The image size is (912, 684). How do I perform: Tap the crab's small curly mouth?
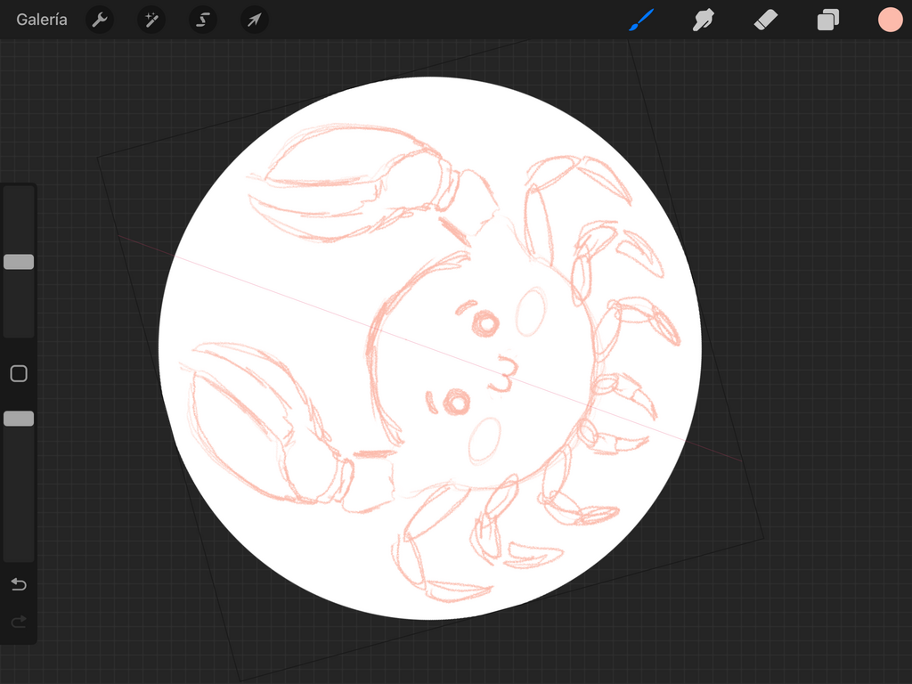click(504, 372)
